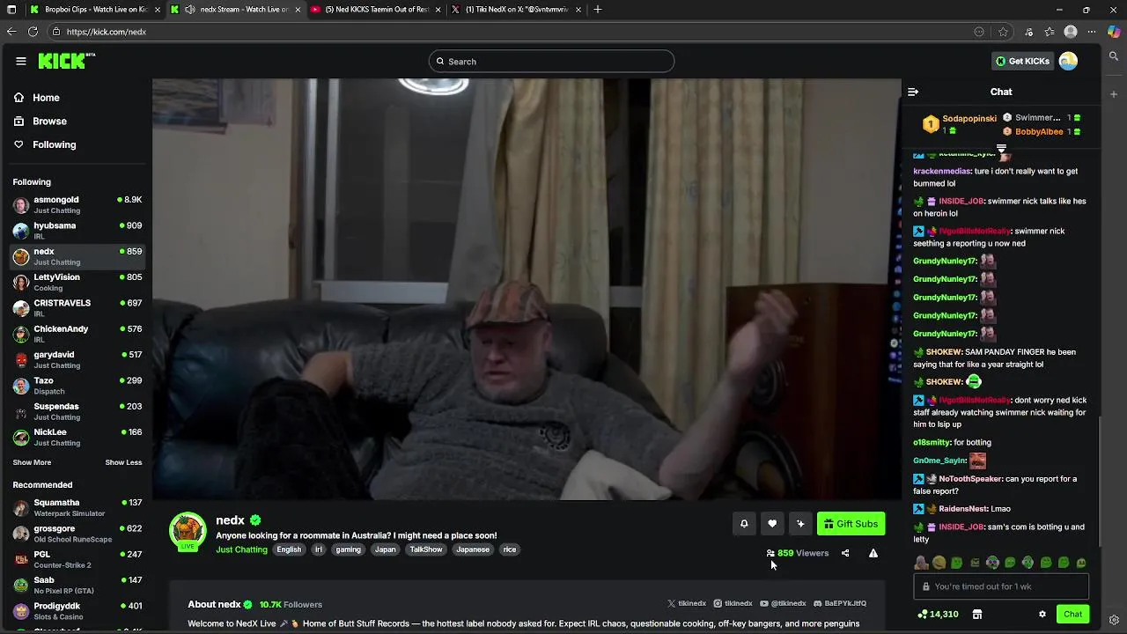Viewport: 1127px width, 634px height.
Task: Click the timed-out chat input field
Action: (x=1001, y=586)
